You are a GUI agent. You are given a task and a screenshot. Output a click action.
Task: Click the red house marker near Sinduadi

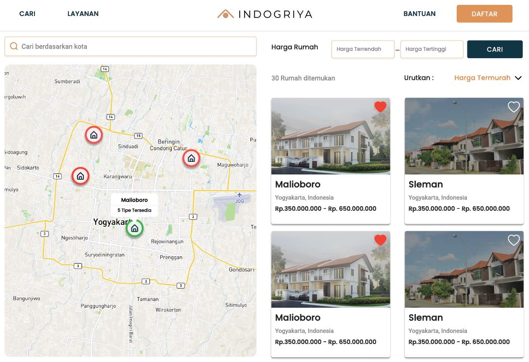94,135
